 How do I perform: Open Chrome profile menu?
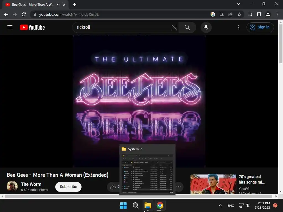point(268,14)
